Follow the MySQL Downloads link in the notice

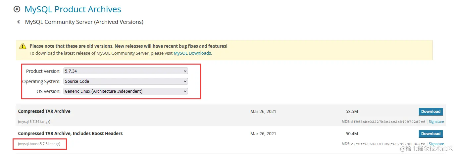[x=192, y=53]
